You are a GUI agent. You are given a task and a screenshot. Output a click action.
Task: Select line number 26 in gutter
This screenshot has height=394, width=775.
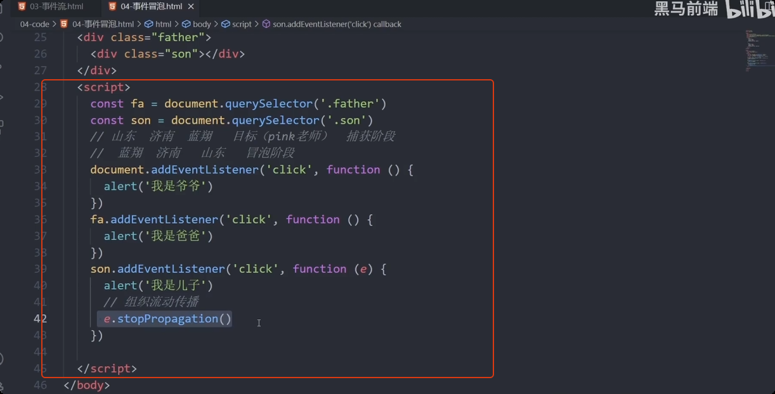pyautogui.click(x=41, y=54)
